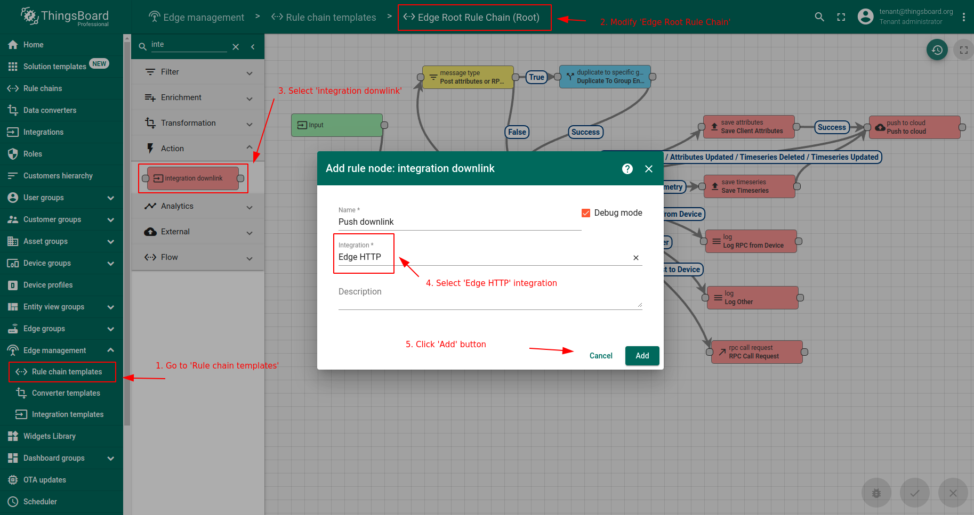974x515 pixels.
Task: Open the tenant user account avatar
Action: click(x=865, y=17)
